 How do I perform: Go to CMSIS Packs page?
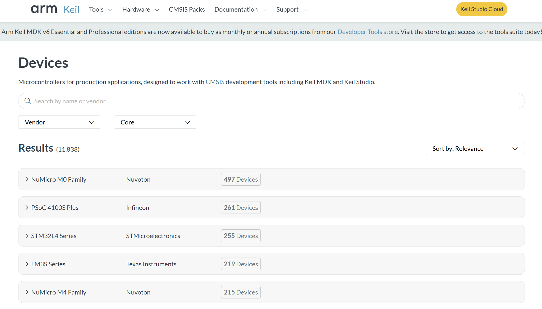187,9
